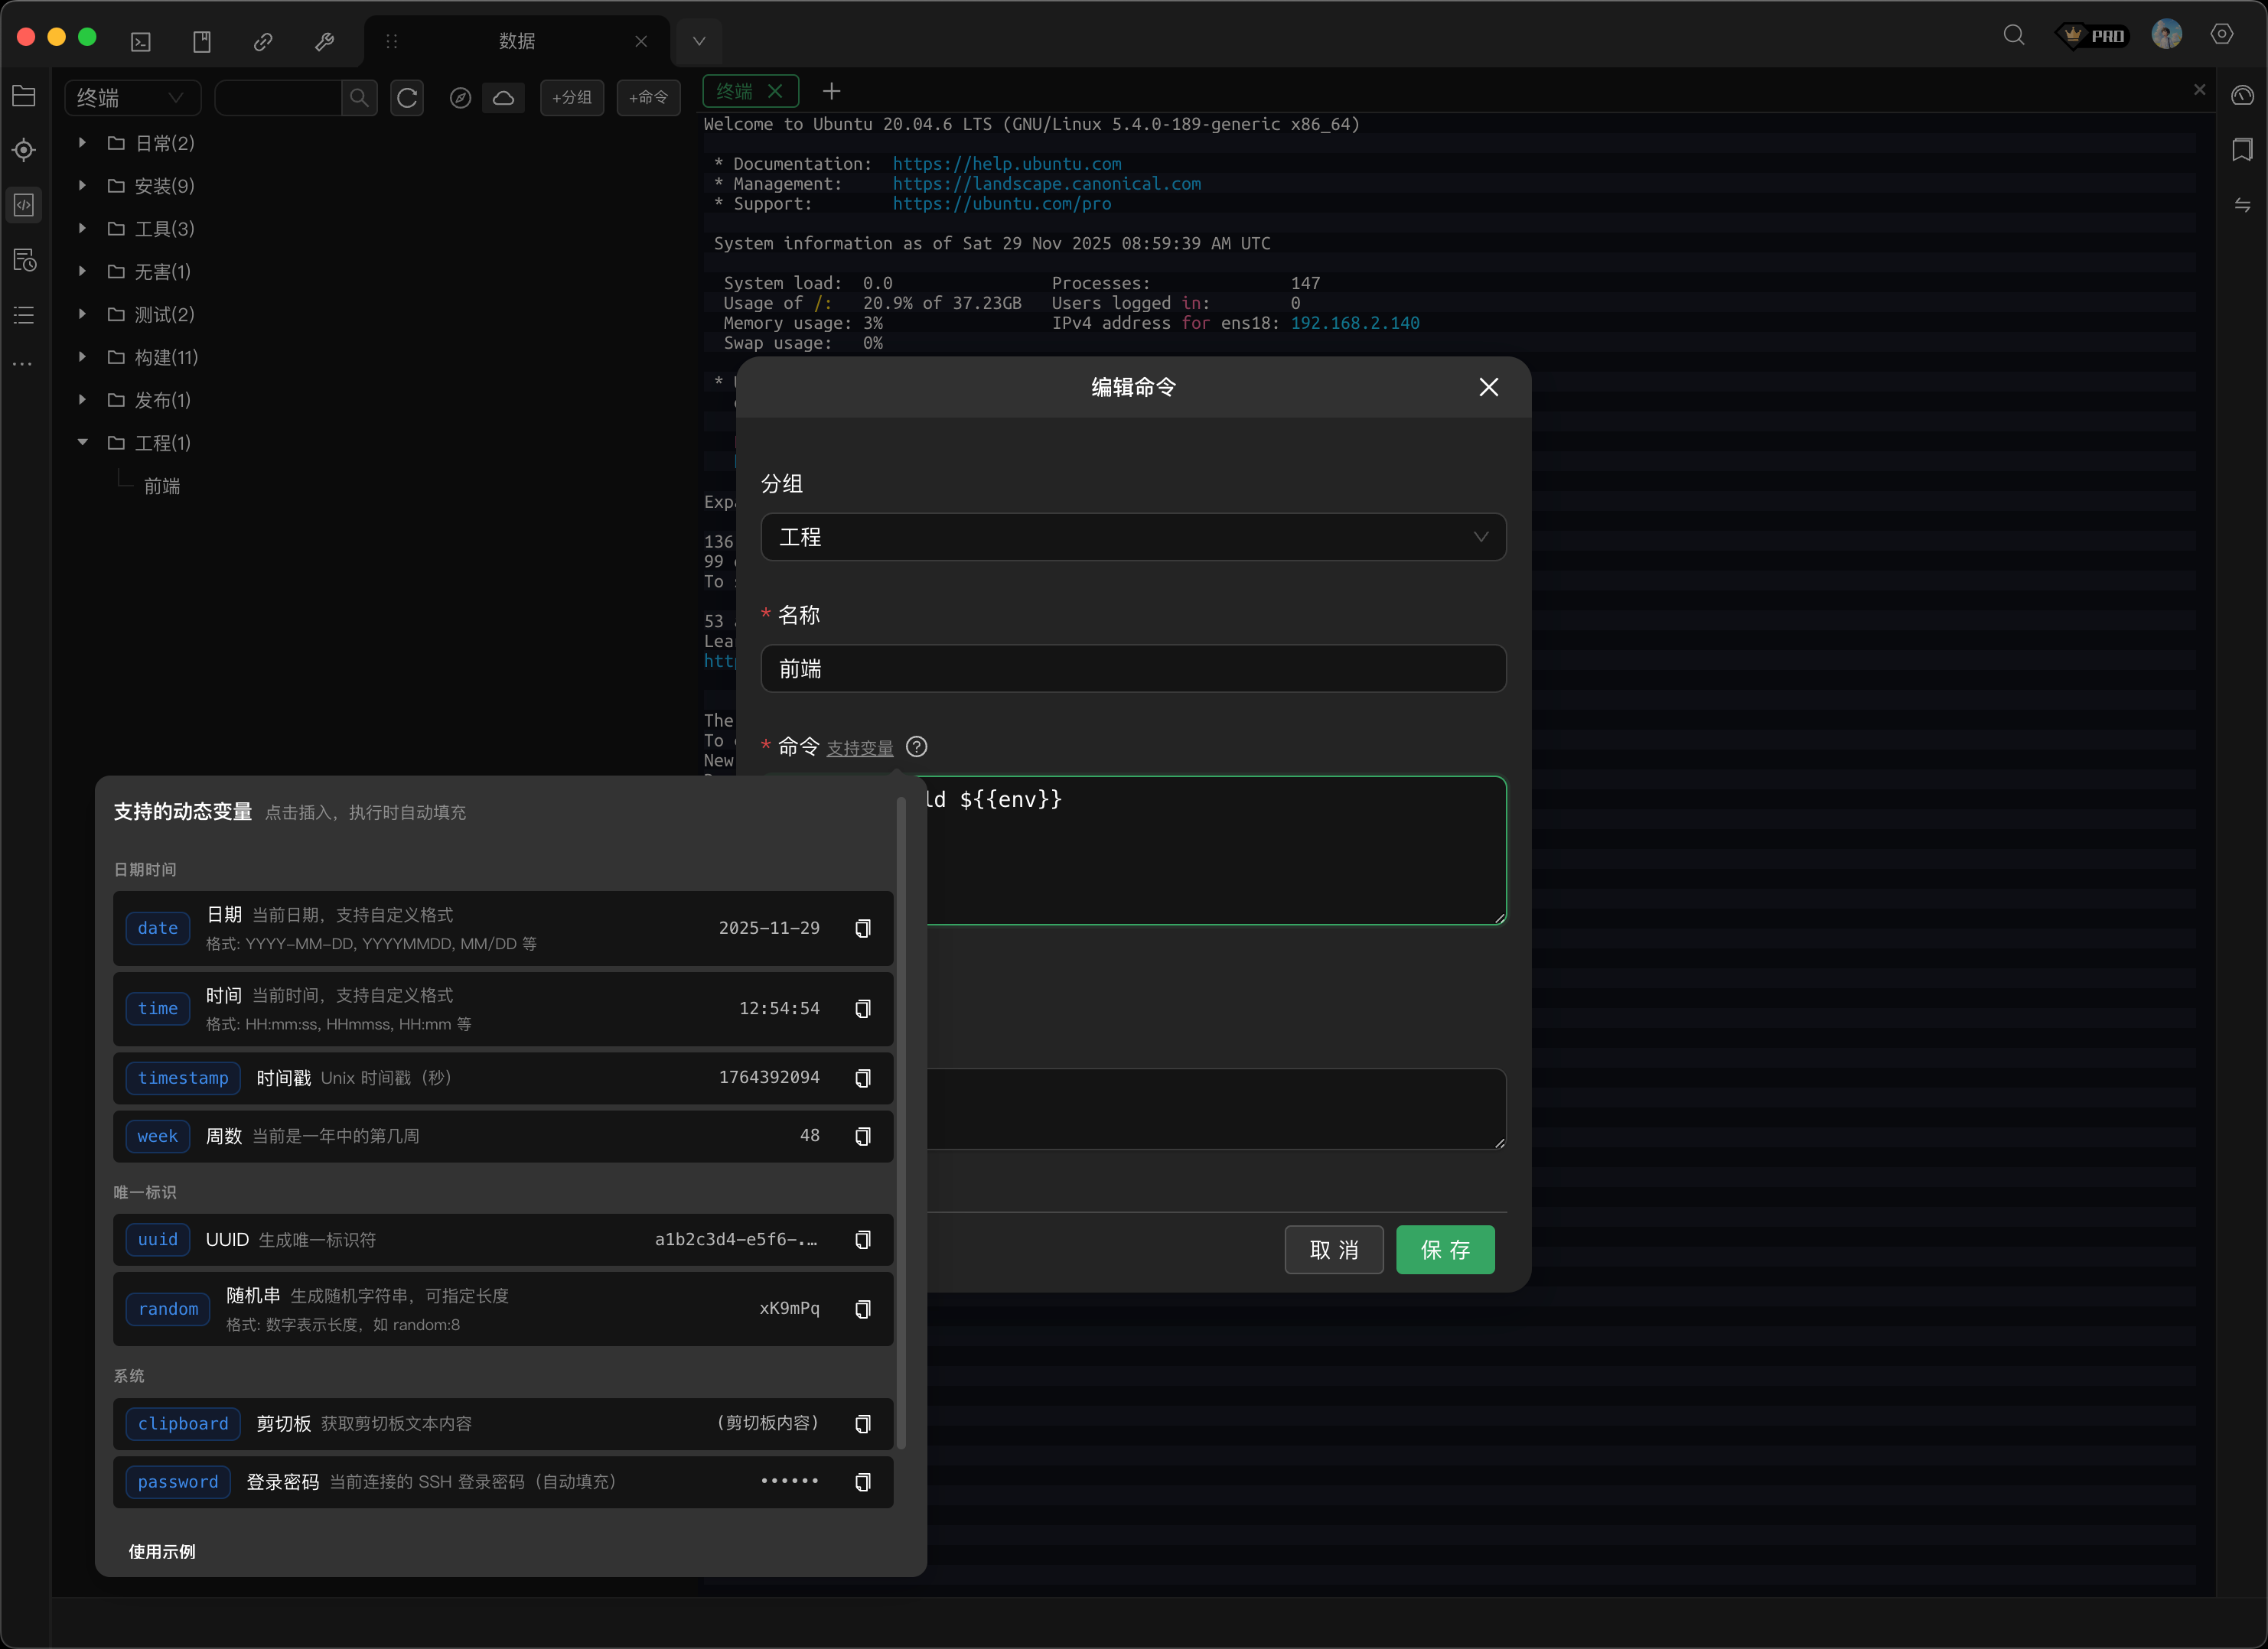This screenshot has height=1649, width=2268.
Task: Click the 支持变量 link
Action: coord(859,747)
